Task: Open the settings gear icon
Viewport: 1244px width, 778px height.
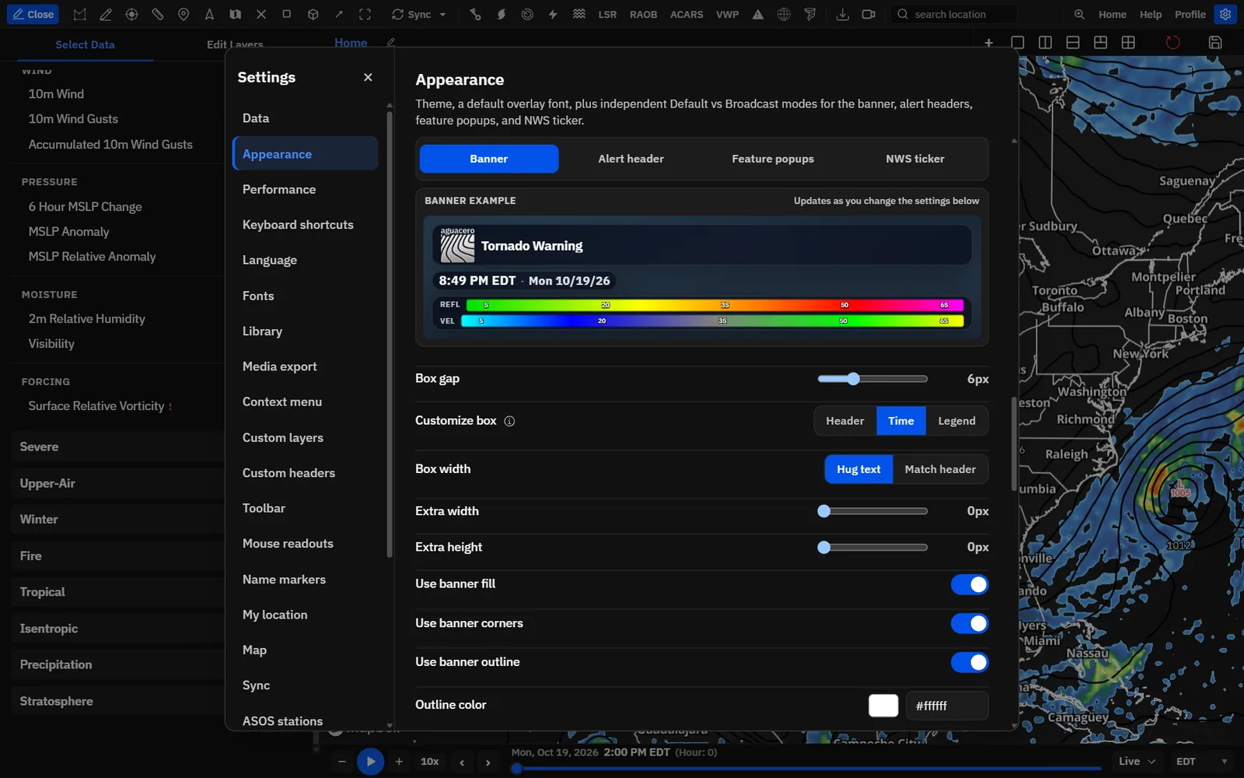Action: coord(1225,14)
